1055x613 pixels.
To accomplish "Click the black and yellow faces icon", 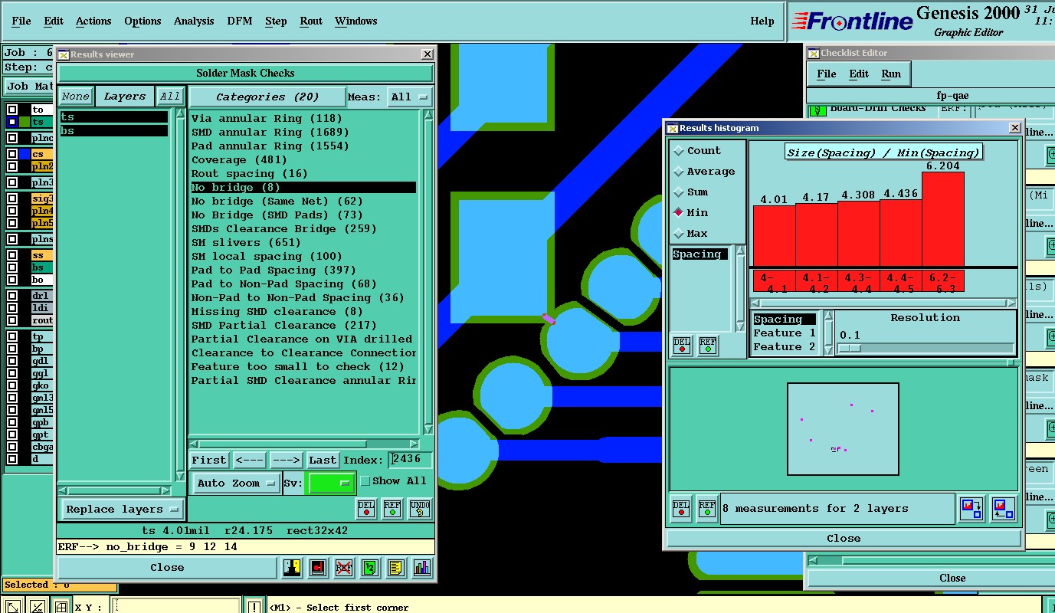I will pyautogui.click(x=293, y=568).
